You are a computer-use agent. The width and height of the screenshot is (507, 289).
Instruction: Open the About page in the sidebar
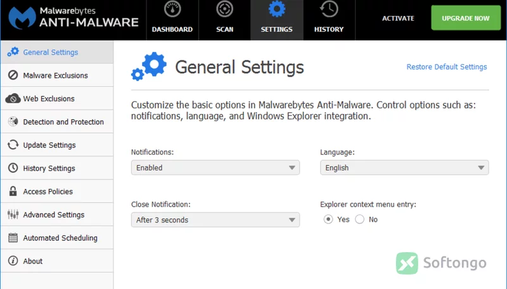[57, 261]
